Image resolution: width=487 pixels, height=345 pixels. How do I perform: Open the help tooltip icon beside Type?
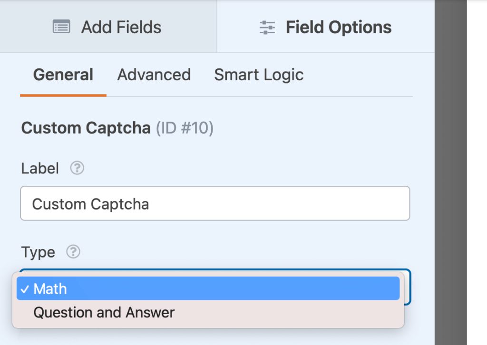(x=73, y=252)
